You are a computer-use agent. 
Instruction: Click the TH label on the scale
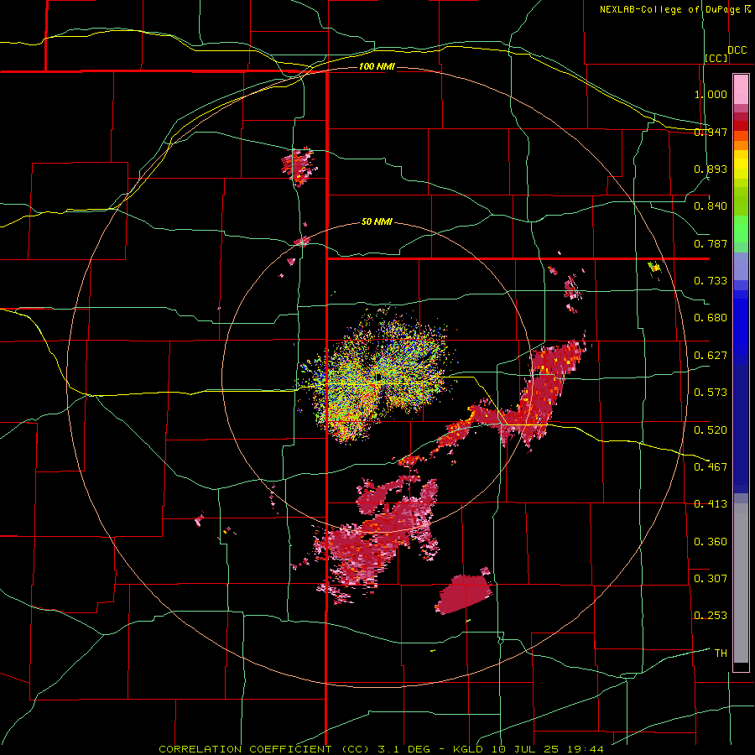coord(721,653)
